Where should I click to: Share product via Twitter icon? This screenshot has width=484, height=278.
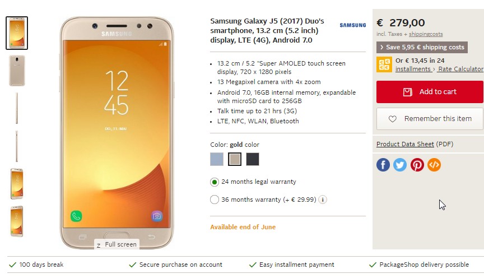click(400, 165)
